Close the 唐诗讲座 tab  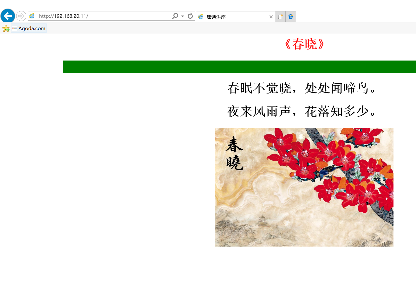[271, 17]
